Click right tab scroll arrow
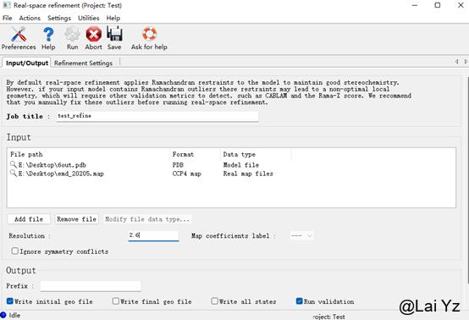Viewport: 469px width, 320px height. pyautogui.click(x=466, y=62)
